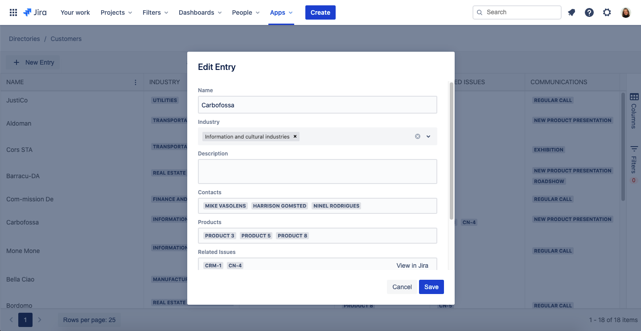
Task: Expand the Industry dropdown chevron
Action: 428,136
